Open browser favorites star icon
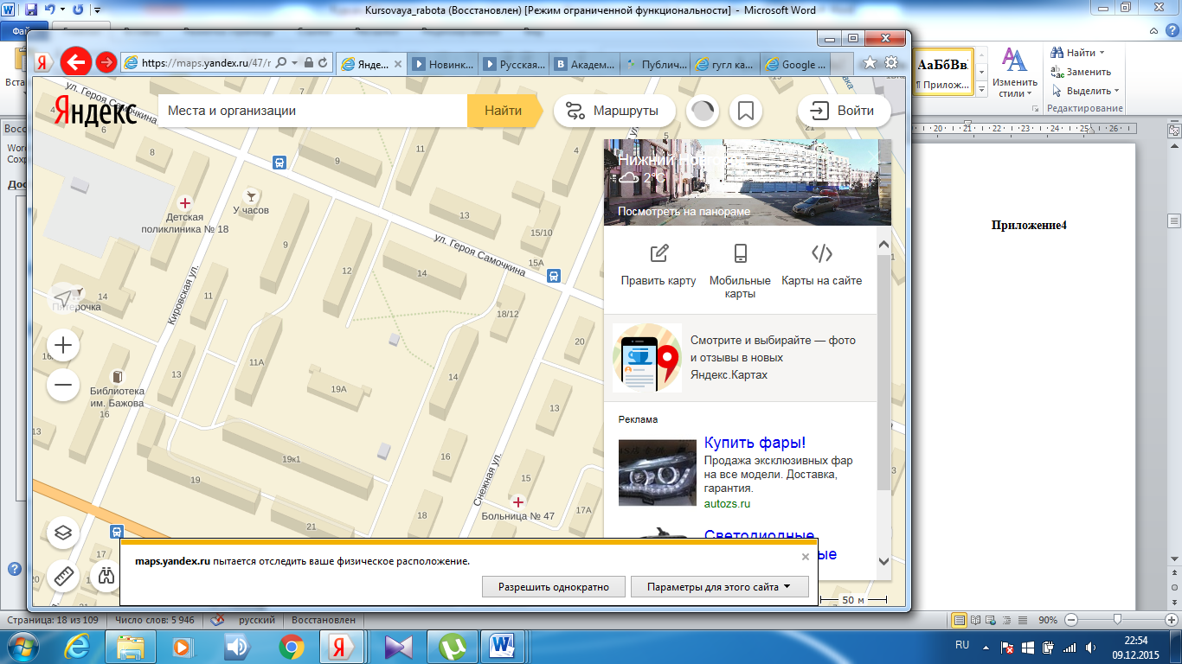Screen dimensions: 1182x664 870,63
